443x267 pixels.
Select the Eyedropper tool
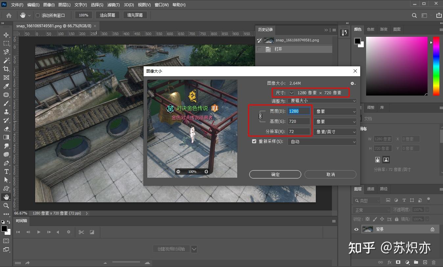pyautogui.click(x=6, y=86)
